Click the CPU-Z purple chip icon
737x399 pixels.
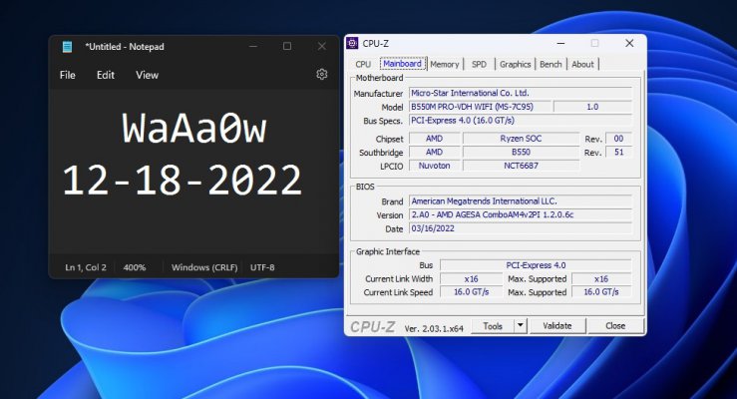point(352,43)
